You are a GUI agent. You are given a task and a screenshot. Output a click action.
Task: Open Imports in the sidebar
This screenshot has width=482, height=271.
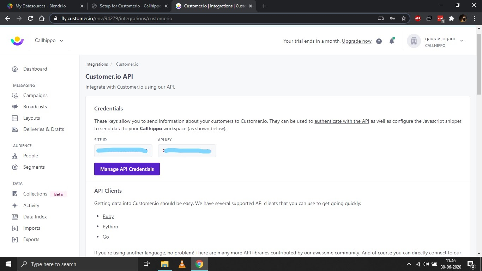[x=32, y=228]
